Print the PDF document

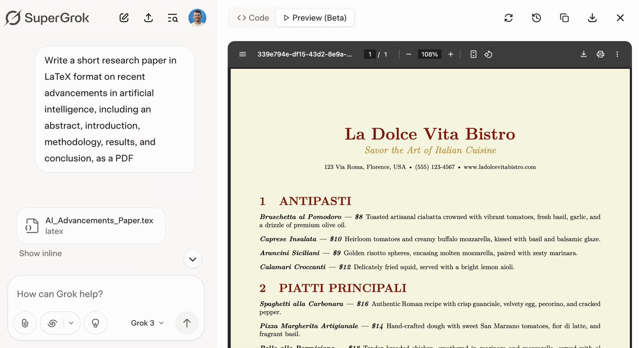tap(601, 54)
